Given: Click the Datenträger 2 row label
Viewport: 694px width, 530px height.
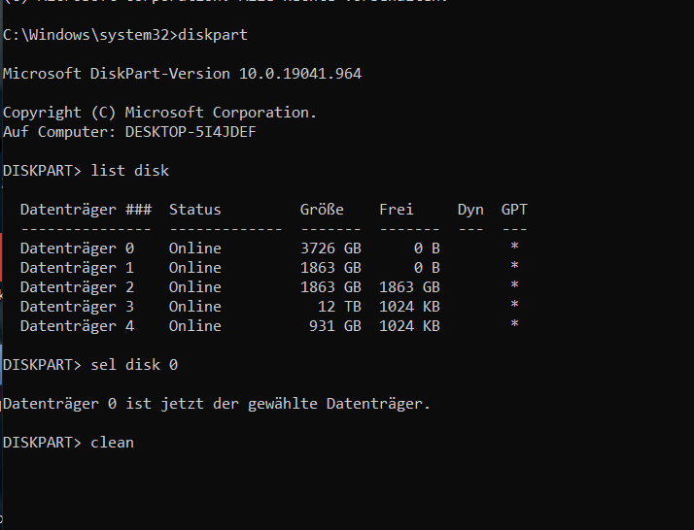Looking at the screenshot, I should (x=77, y=287).
